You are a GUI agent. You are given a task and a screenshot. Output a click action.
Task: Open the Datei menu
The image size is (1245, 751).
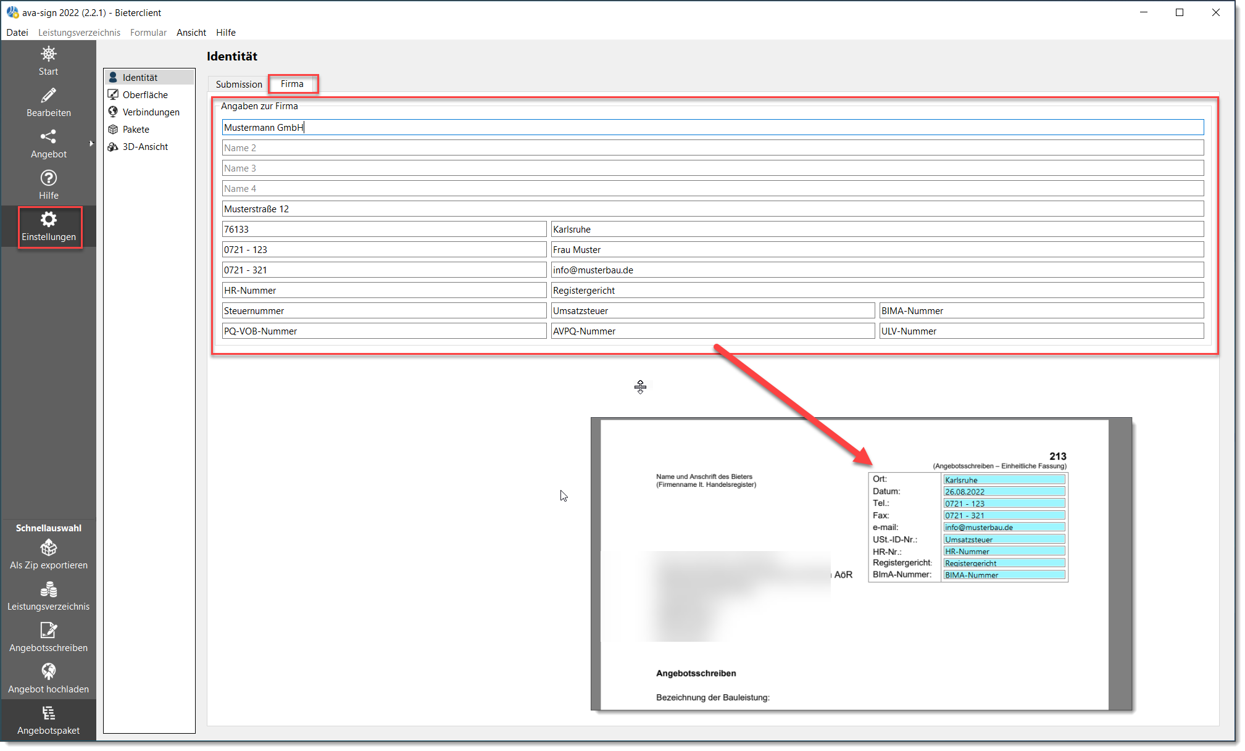click(17, 32)
